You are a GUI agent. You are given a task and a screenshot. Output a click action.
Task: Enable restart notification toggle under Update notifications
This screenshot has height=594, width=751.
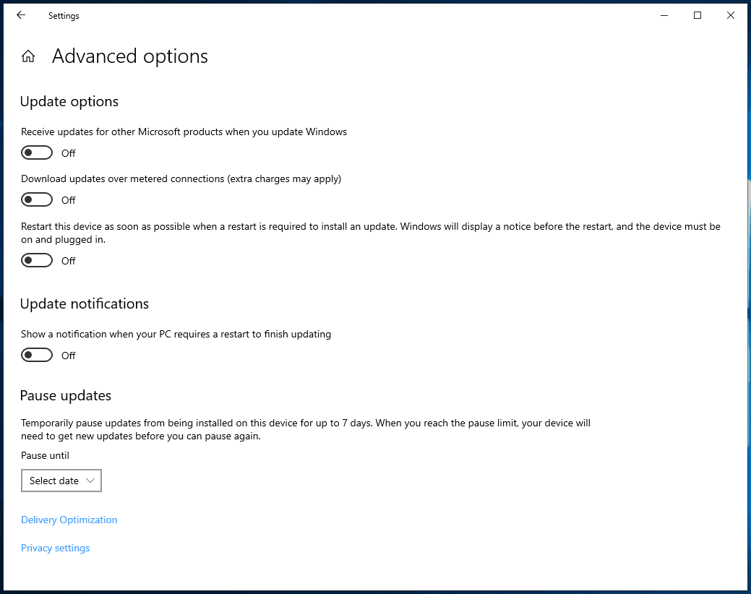tap(37, 355)
